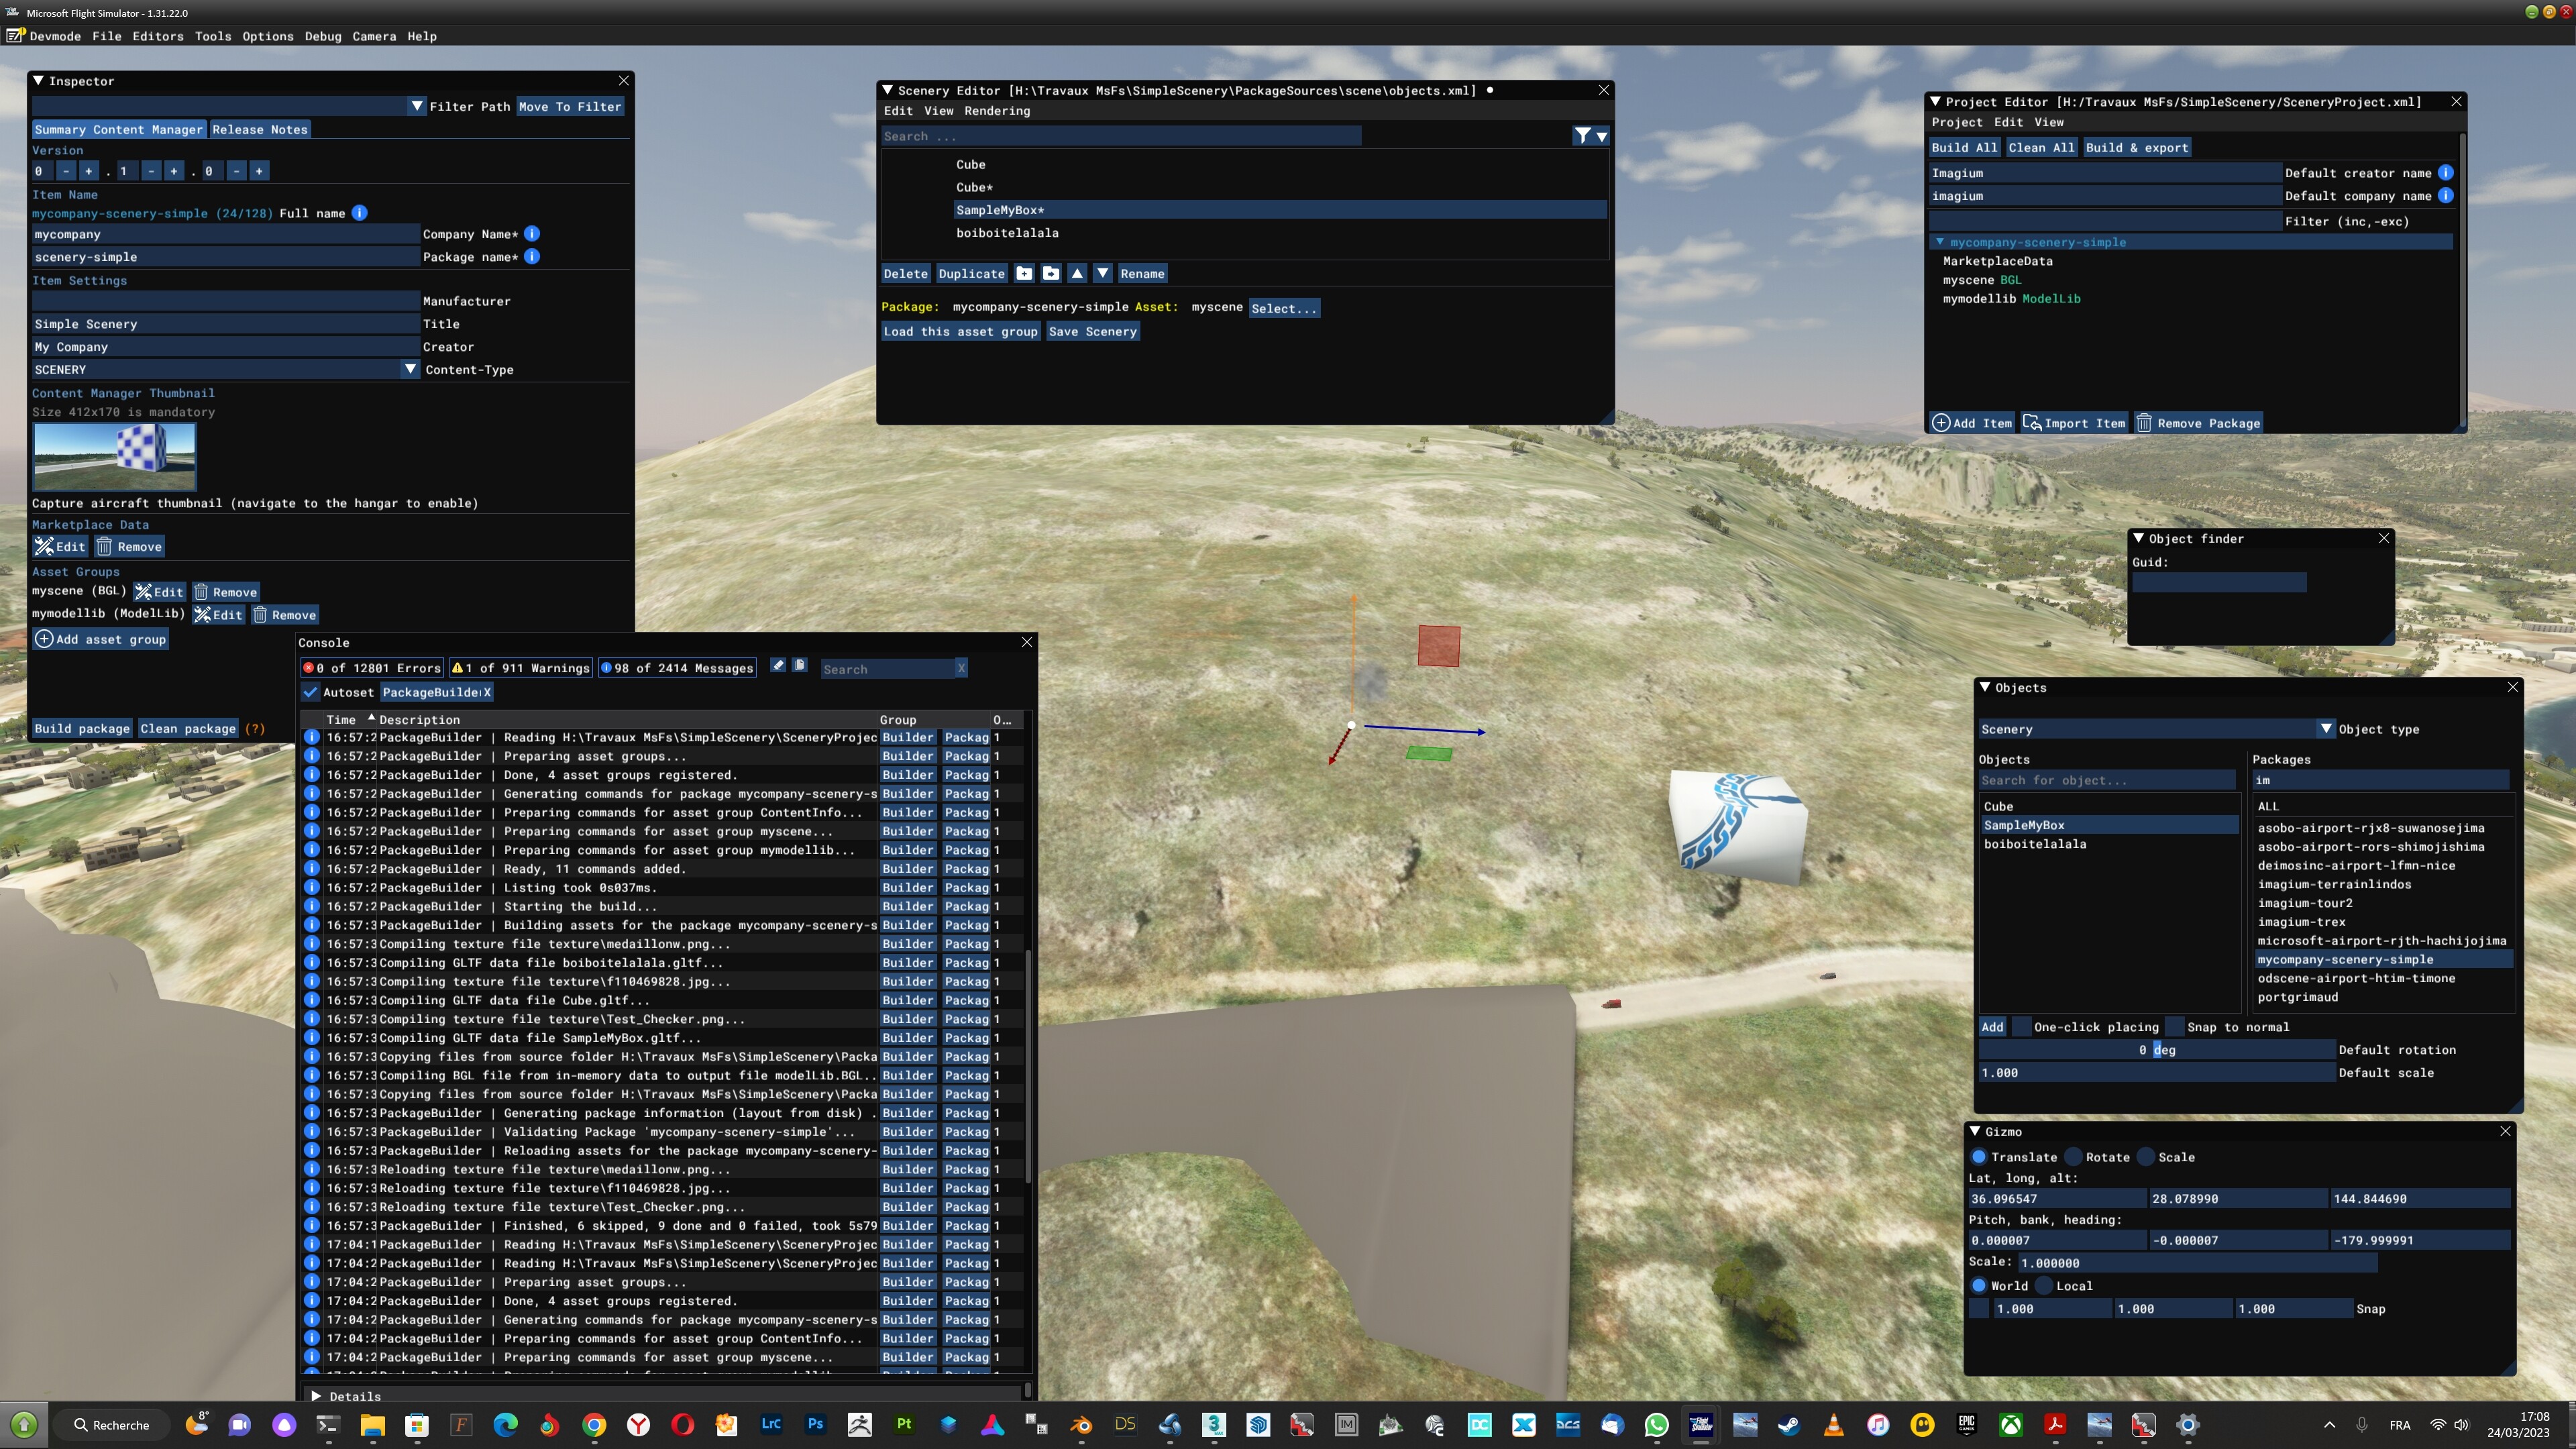This screenshot has width=2576, height=1449.
Task: Collapse the Inspector panel
Action: pos(38,81)
